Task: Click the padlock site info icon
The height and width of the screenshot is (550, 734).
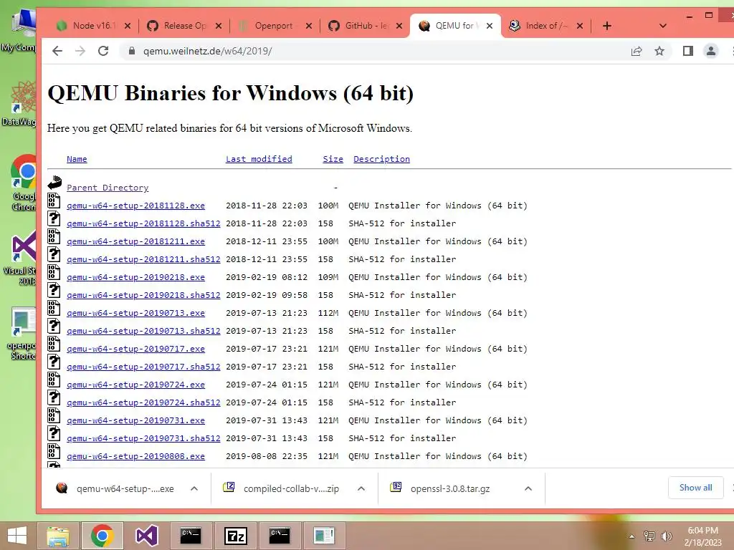Action: coord(132,51)
